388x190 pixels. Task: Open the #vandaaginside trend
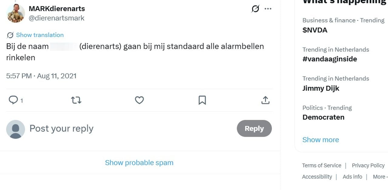(x=329, y=59)
